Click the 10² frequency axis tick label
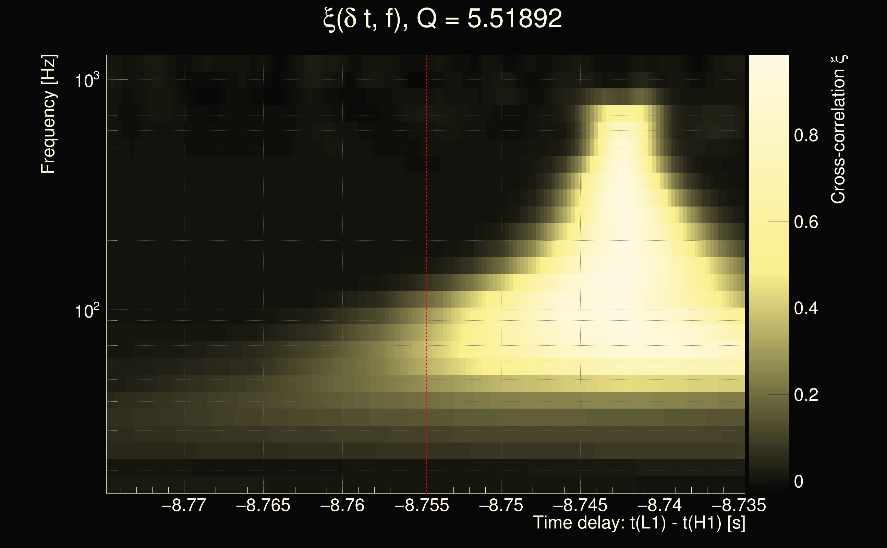Viewport: 887px width, 548px height. tap(87, 311)
